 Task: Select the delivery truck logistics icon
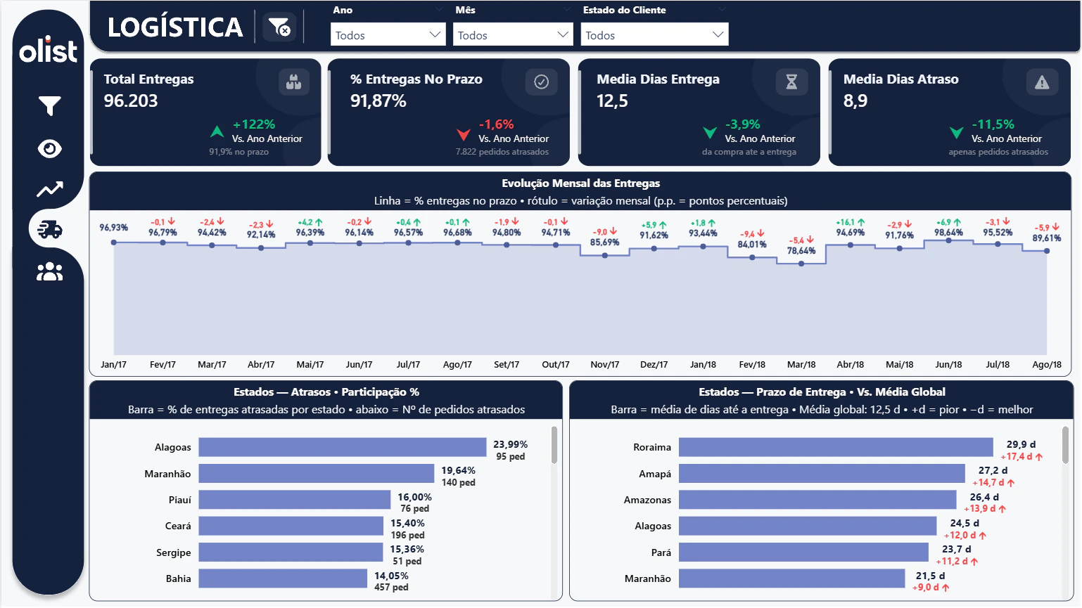coord(50,229)
